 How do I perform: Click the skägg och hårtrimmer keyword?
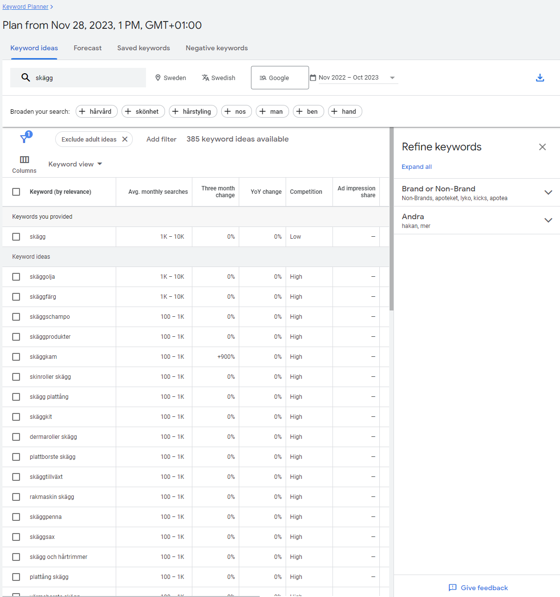click(x=59, y=557)
